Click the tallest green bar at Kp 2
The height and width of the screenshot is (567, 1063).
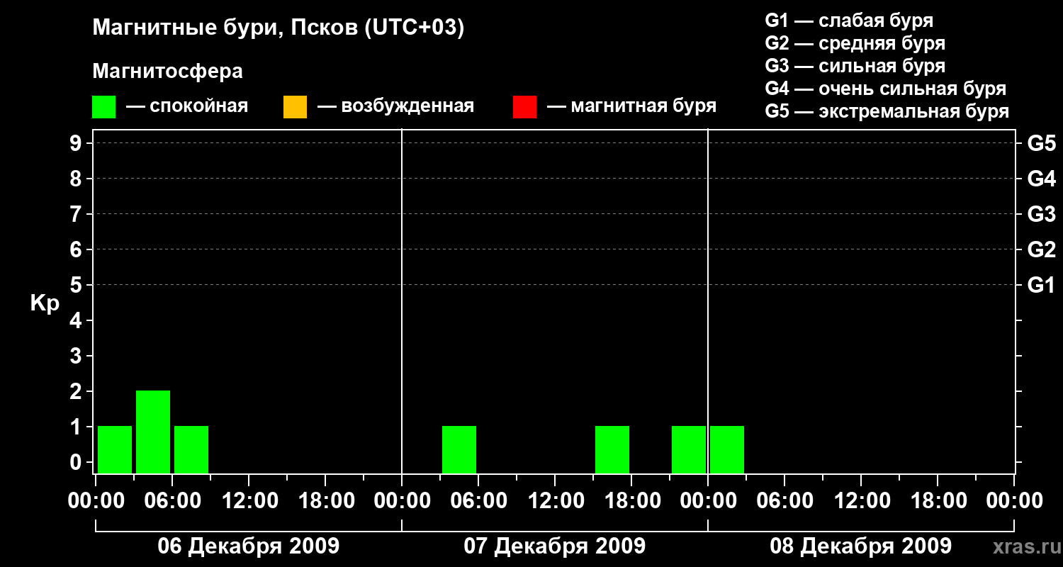coord(153,432)
